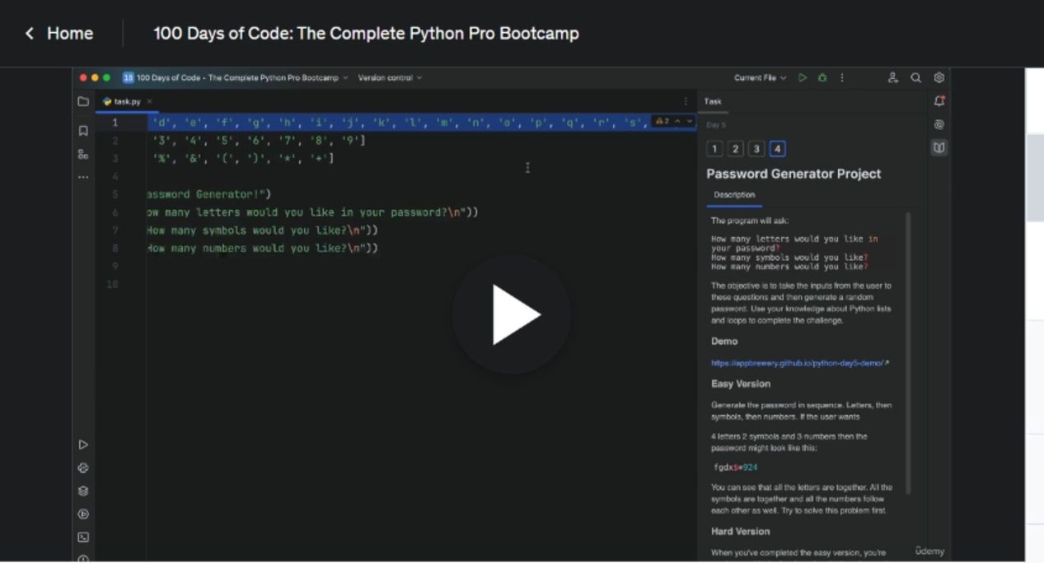Close the task.py tab

pos(149,102)
